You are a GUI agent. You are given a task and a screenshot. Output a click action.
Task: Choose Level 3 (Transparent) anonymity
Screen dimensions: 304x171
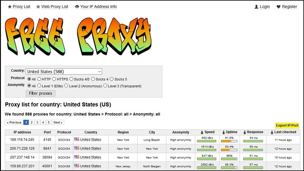click(105, 86)
